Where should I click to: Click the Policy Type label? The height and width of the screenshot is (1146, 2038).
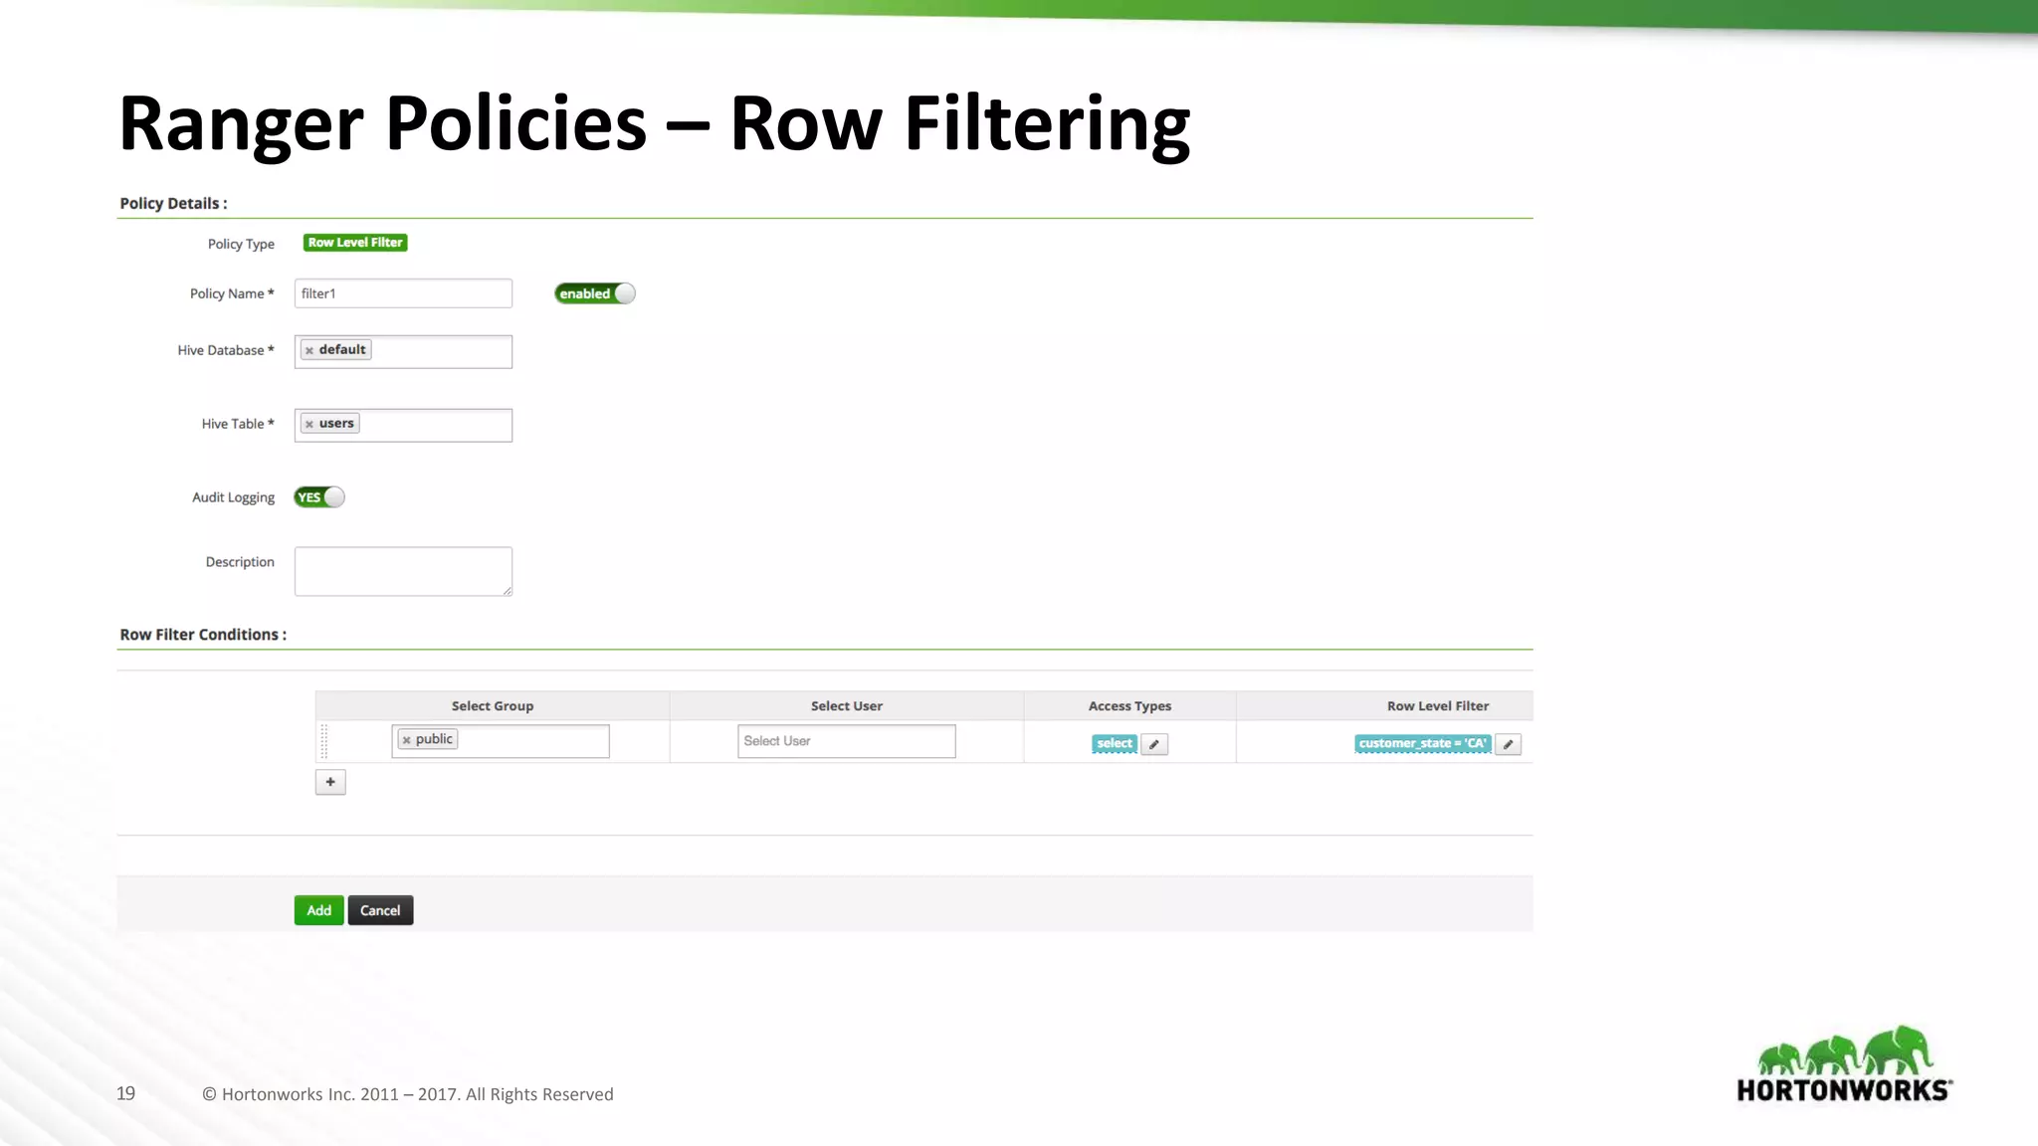click(x=241, y=244)
